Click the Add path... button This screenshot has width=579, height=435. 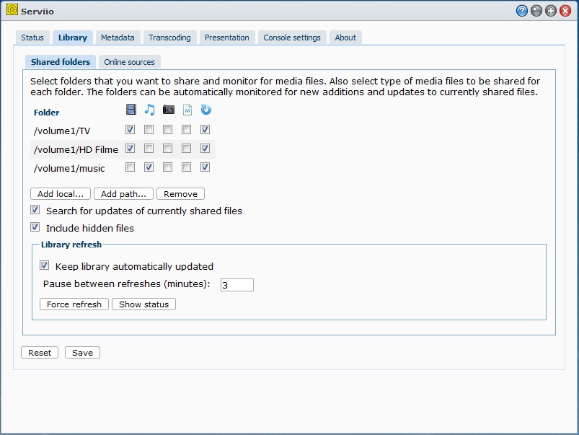[x=124, y=193]
